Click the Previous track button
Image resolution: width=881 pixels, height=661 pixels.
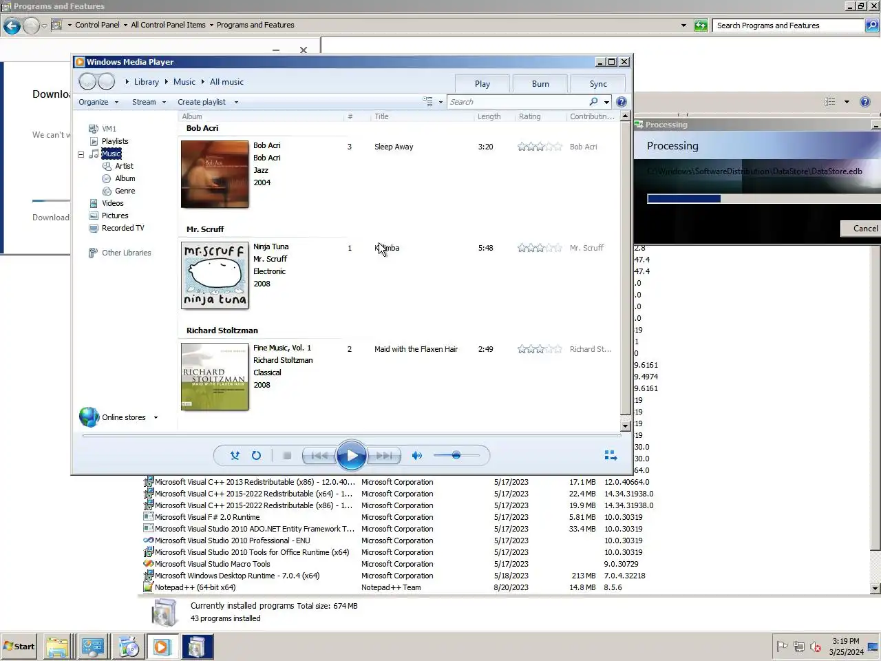tap(319, 455)
